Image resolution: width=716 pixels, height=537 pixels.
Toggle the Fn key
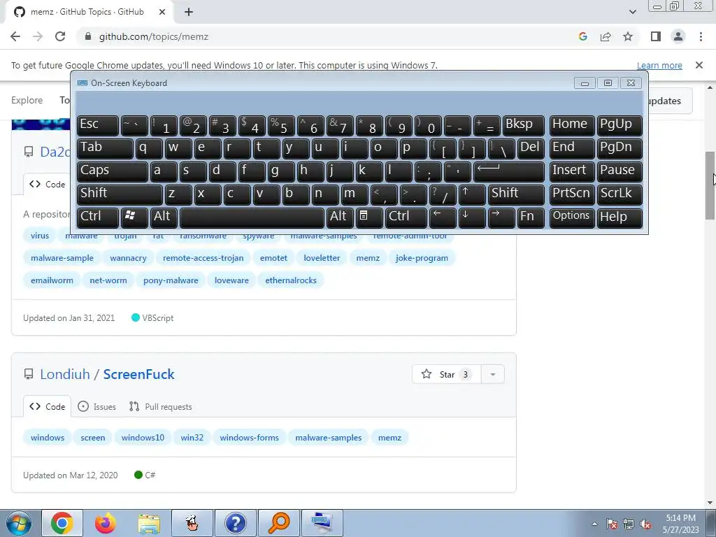(x=531, y=218)
